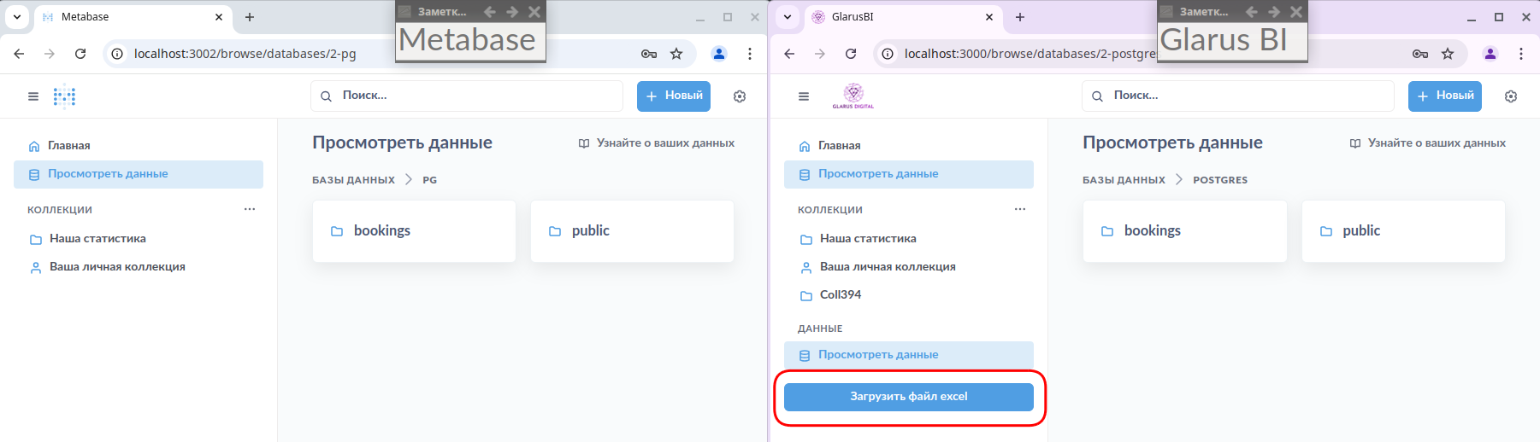Open the bookings schema card in Metabase
Screen dimensions: 1540x442
pos(414,231)
